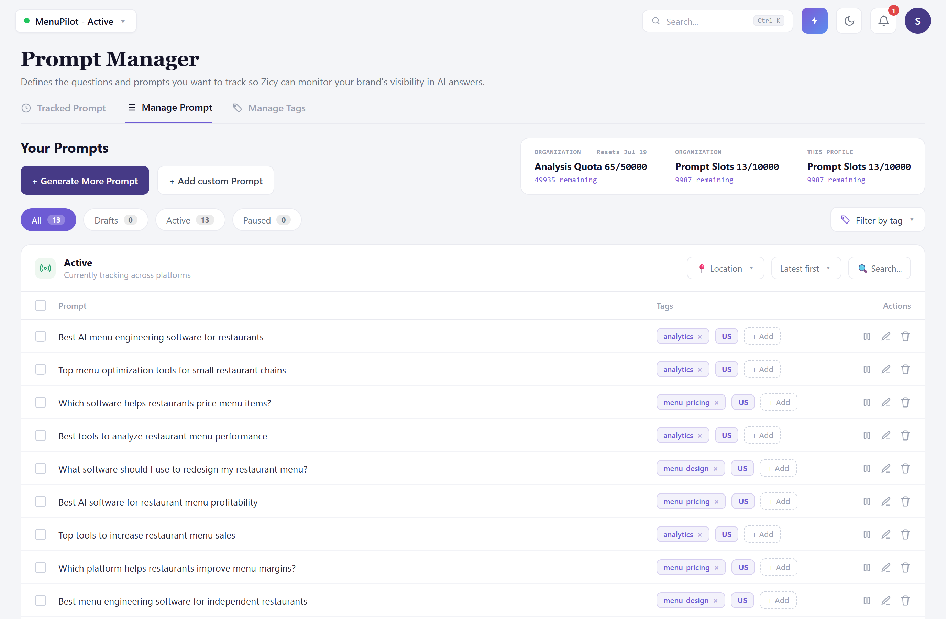The height and width of the screenshot is (619, 946).
Task: Click the top Search field
Action: click(717, 21)
